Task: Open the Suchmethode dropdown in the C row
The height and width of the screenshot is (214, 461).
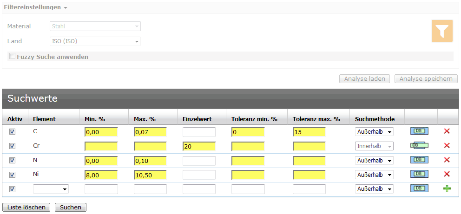Action: [374, 132]
